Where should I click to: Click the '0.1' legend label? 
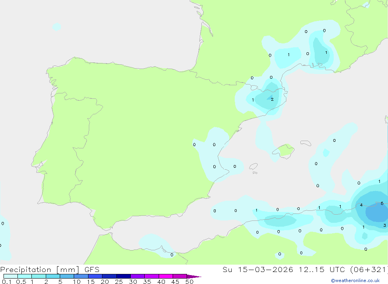point(7,282)
